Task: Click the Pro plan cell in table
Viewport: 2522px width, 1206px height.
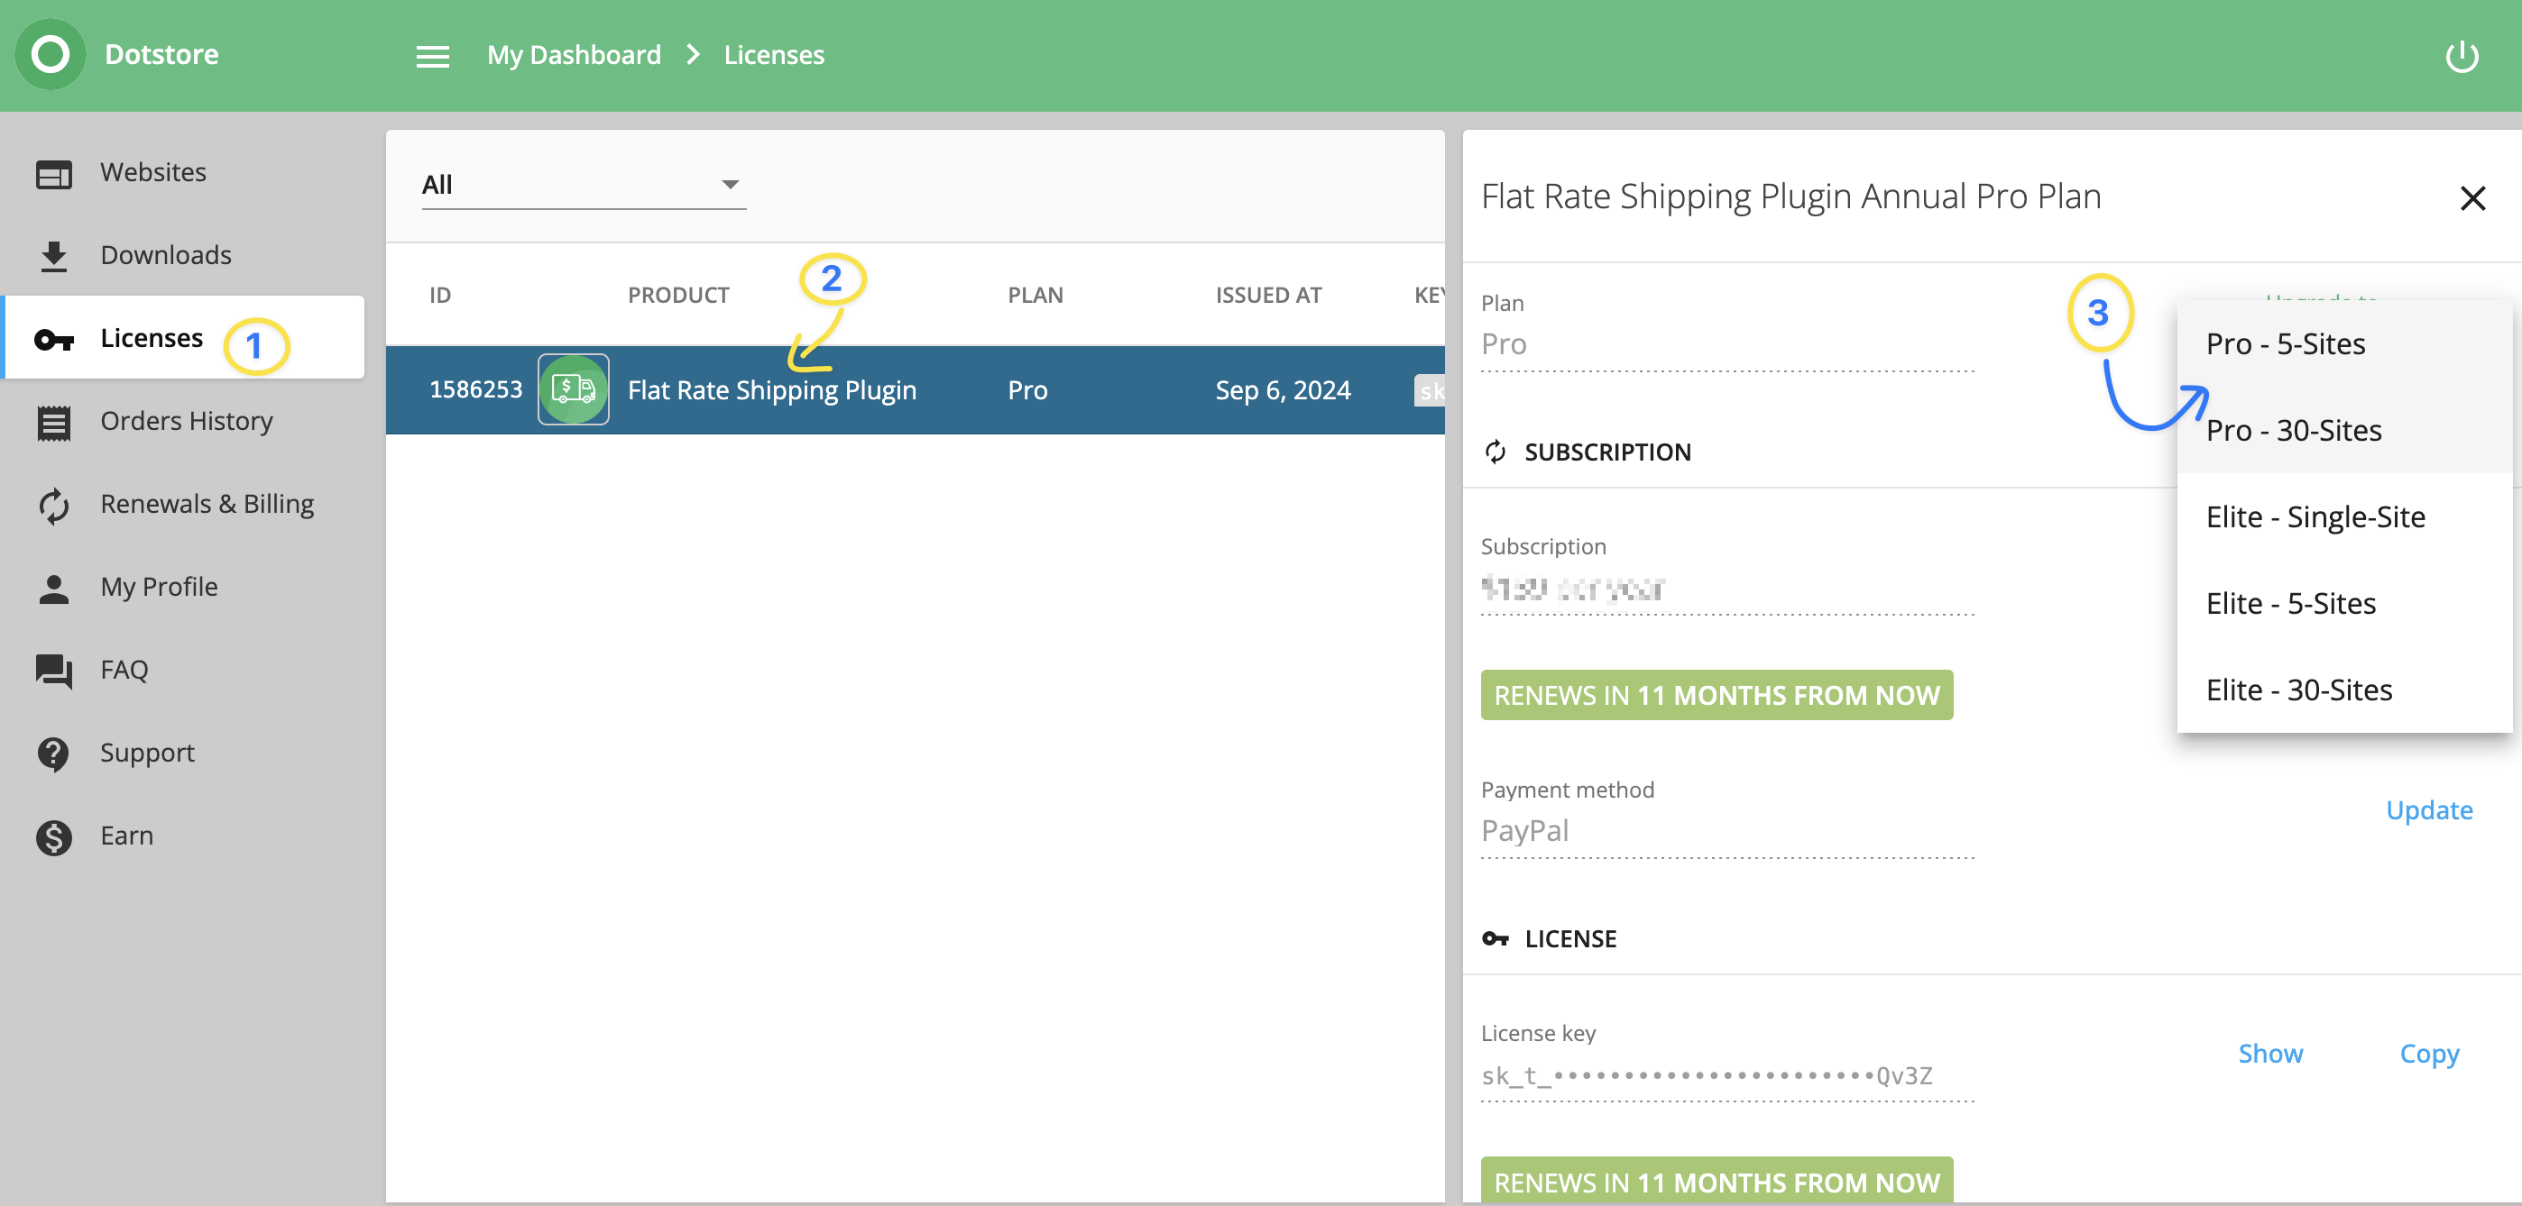Action: pyautogui.click(x=1027, y=390)
